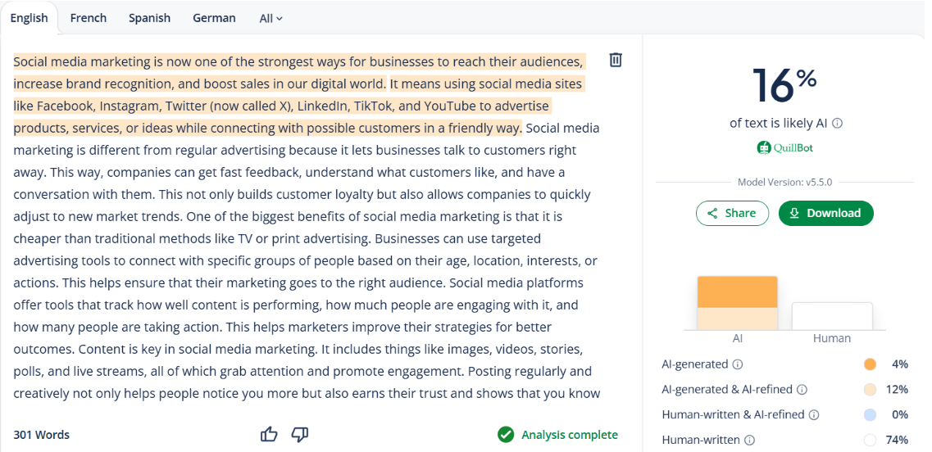Click the thumbs up feedback icon
The image size is (932, 452).
tap(269, 435)
